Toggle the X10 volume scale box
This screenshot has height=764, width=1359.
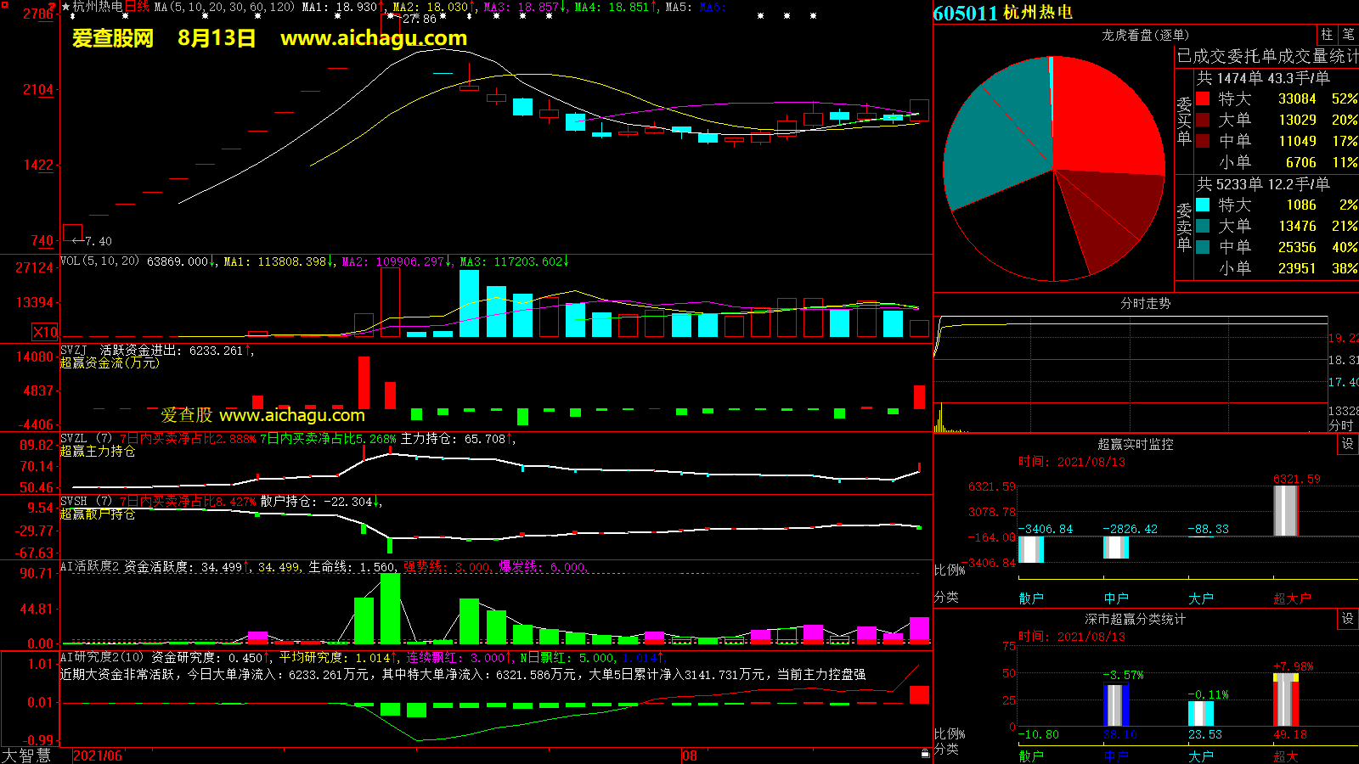click(x=45, y=332)
